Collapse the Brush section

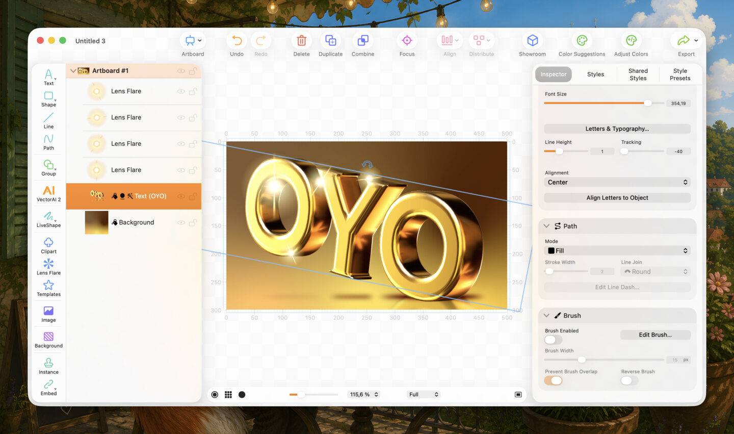pos(546,316)
